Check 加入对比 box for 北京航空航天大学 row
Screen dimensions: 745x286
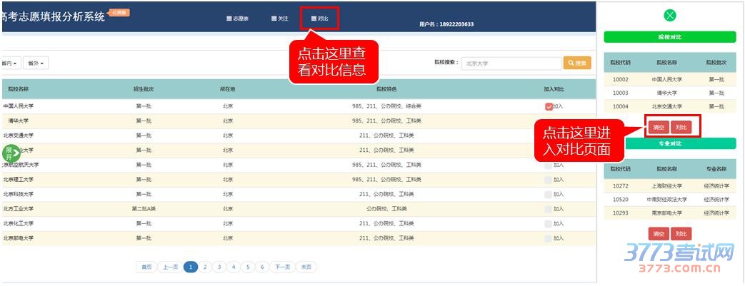[x=549, y=165]
